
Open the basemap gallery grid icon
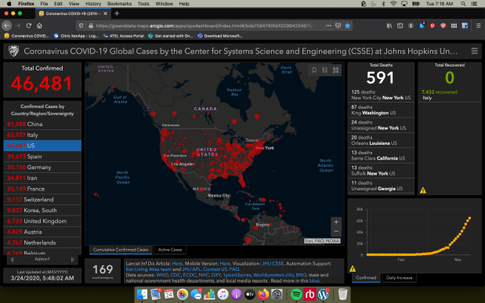coord(335,70)
